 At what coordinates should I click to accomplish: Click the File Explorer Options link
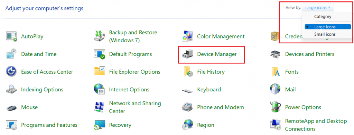pyautogui.click(x=134, y=72)
